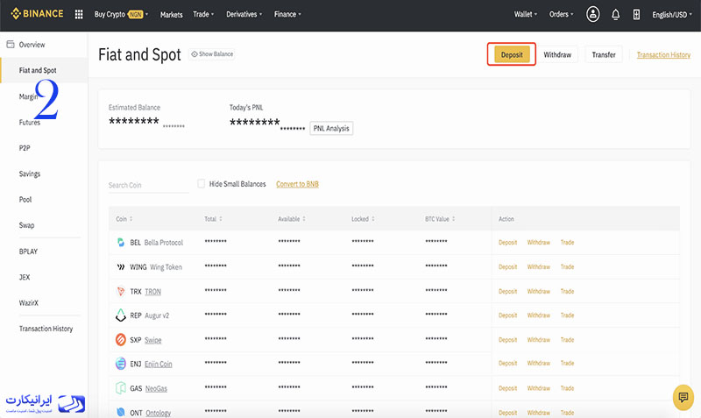This screenshot has height=418, width=701.
Task: Expand the Buy Crypto dropdown
Action: [121, 14]
